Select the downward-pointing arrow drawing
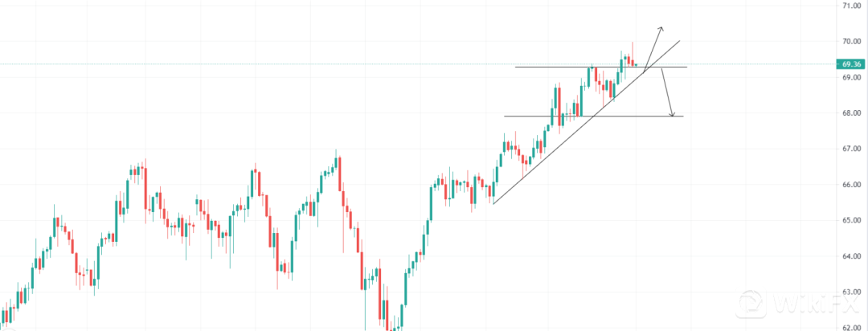This screenshot has width=868, height=331. (x=667, y=92)
